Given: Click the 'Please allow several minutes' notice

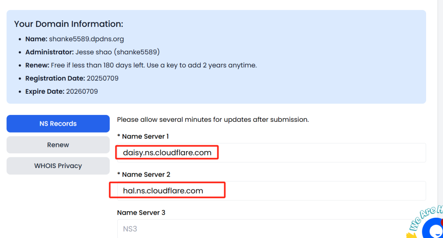Looking at the screenshot, I should [x=213, y=119].
